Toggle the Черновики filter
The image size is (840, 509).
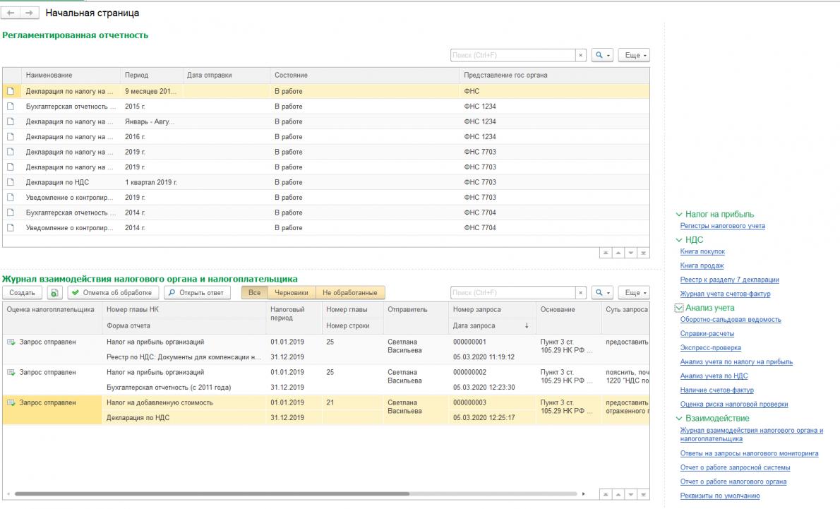tap(291, 292)
